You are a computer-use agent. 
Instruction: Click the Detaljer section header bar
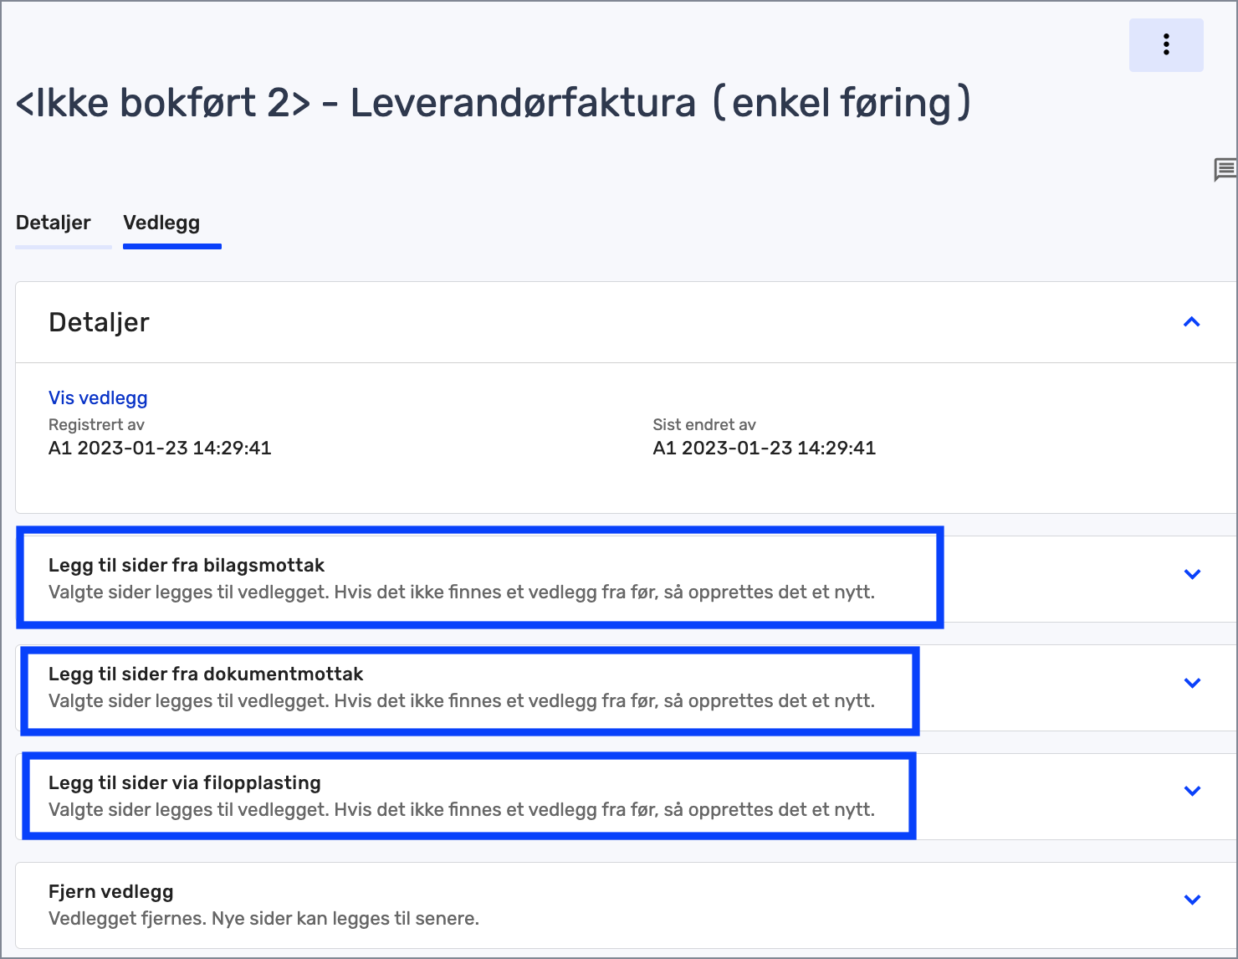[x=99, y=322]
